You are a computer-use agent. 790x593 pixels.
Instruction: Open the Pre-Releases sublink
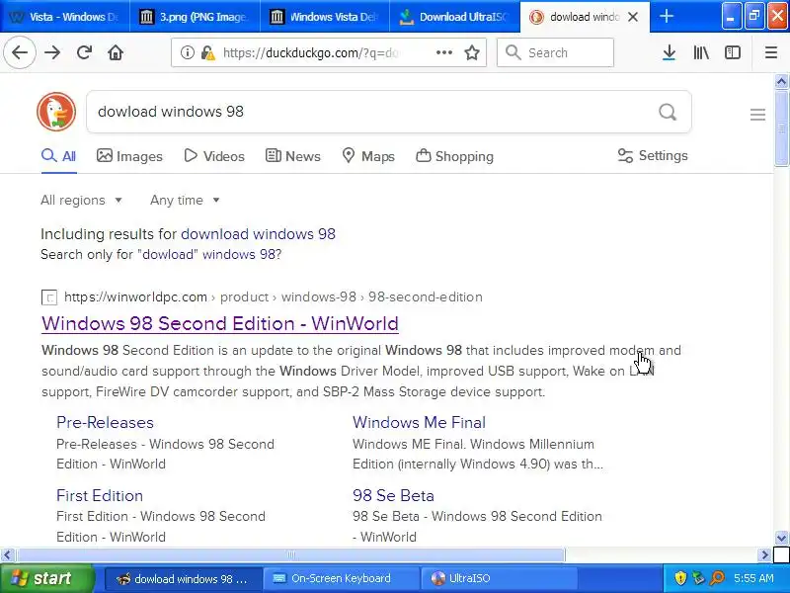pyautogui.click(x=105, y=423)
